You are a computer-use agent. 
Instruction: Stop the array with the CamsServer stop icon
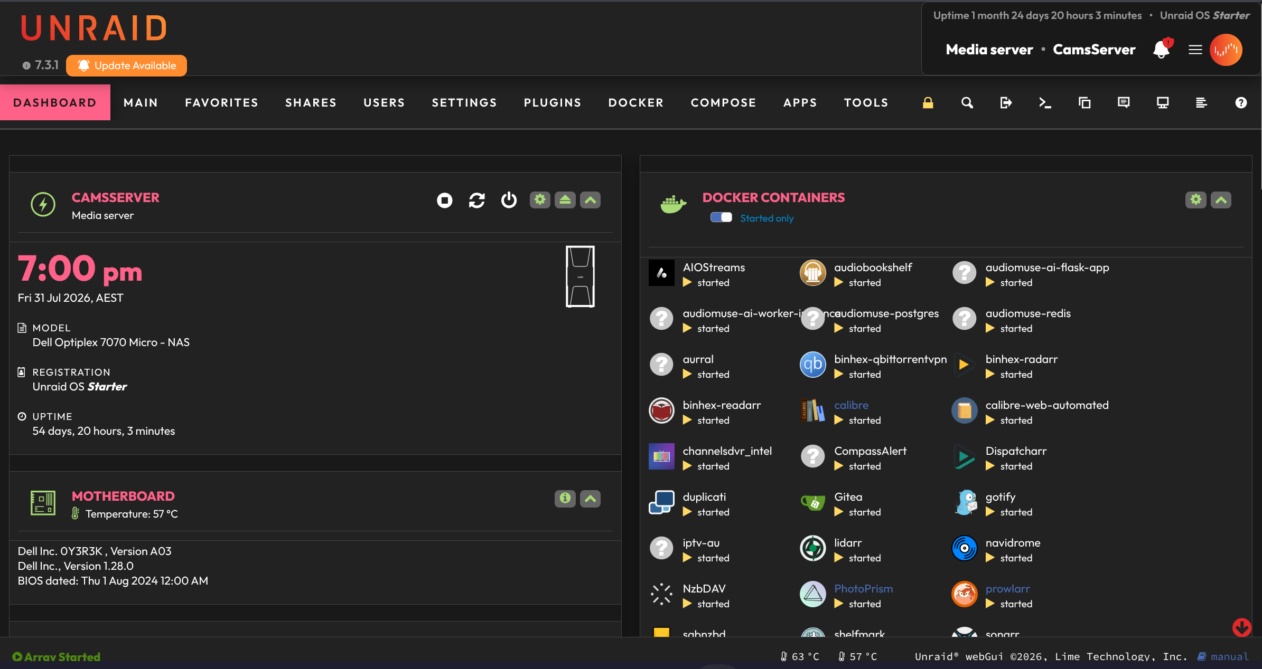444,200
